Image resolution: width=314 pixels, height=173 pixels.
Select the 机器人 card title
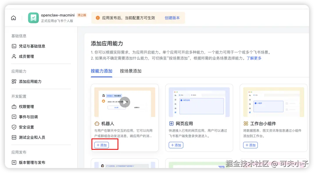coord(108,124)
